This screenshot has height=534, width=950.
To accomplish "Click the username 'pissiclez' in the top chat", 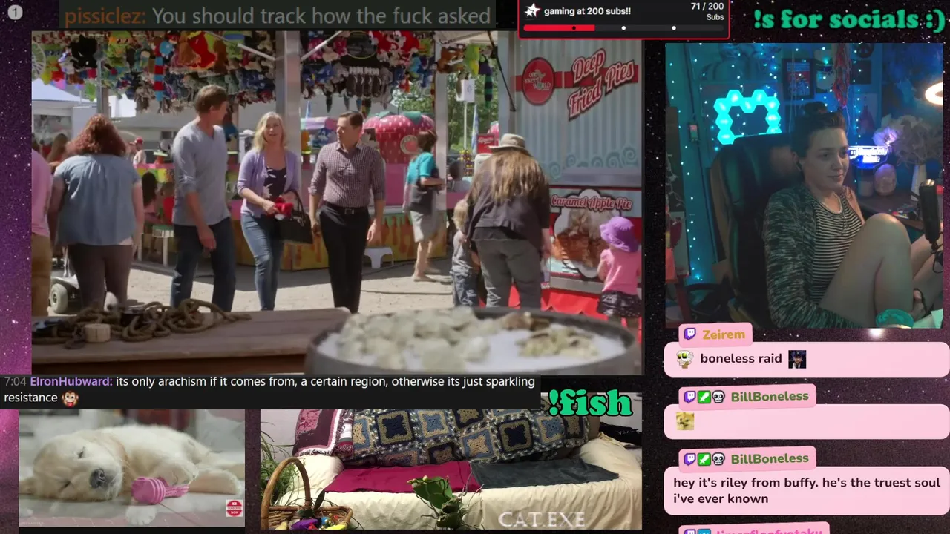I will 105,16.
